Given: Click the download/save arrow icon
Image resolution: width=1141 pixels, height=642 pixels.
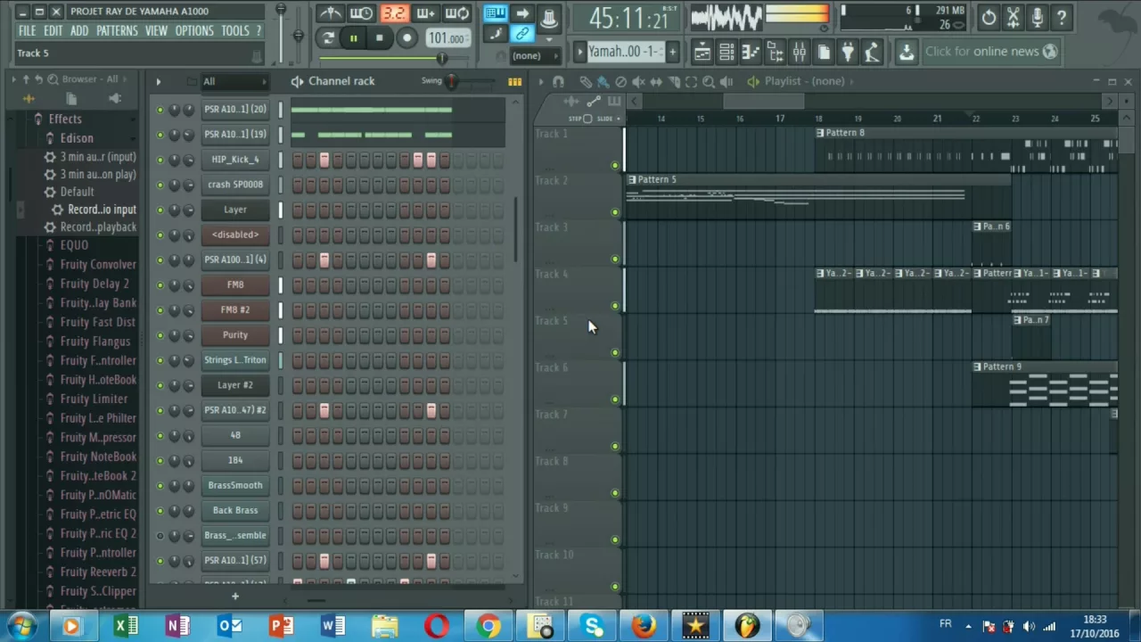Looking at the screenshot, I should click(x=906, y=52).
